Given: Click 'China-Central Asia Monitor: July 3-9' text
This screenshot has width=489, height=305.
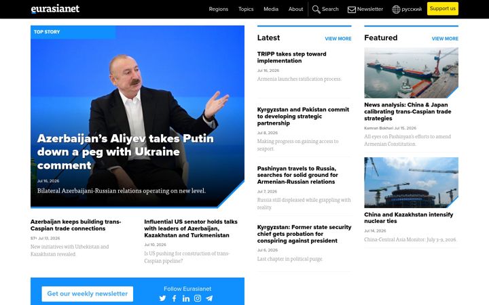Looking at the screenshot, I should click(410, 240).
